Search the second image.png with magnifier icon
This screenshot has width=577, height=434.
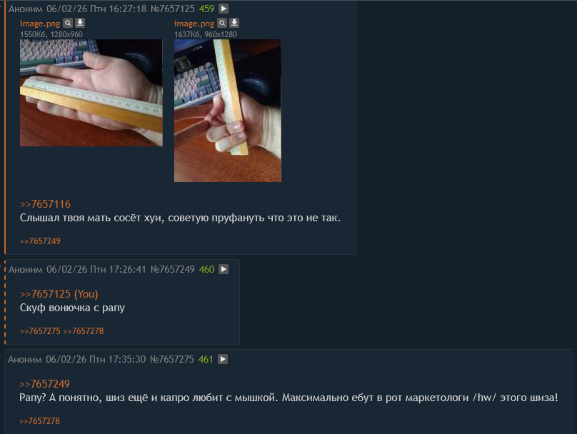[x=222, y=23]
